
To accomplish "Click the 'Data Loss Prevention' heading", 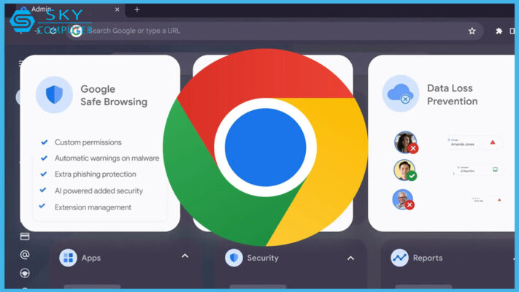I will 452,95.
